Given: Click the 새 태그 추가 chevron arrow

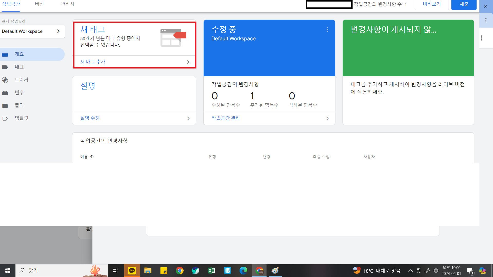Looking at the screenshot, I should coord(188,62).
